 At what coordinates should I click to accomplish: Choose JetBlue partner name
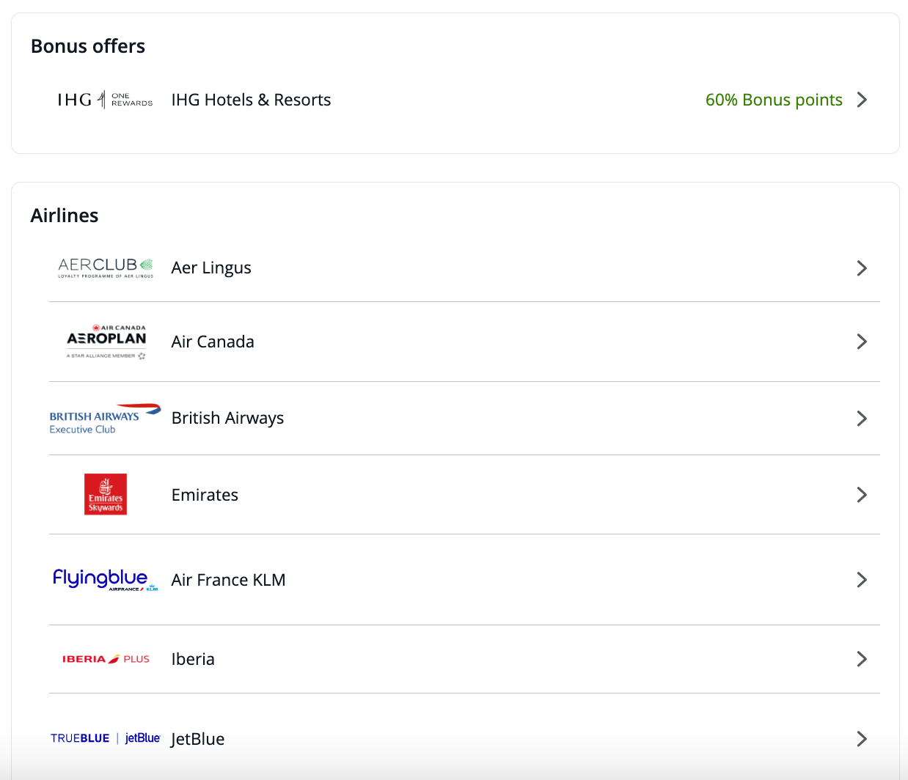[197, 739]
